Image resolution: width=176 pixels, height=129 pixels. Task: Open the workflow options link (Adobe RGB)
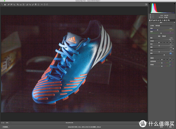pyautogui.click(x=84, y=127)
